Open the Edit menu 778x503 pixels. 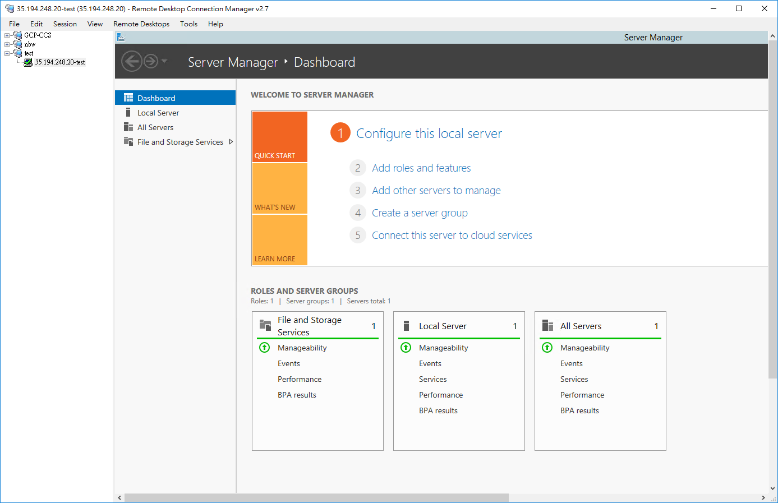(36, 24)
